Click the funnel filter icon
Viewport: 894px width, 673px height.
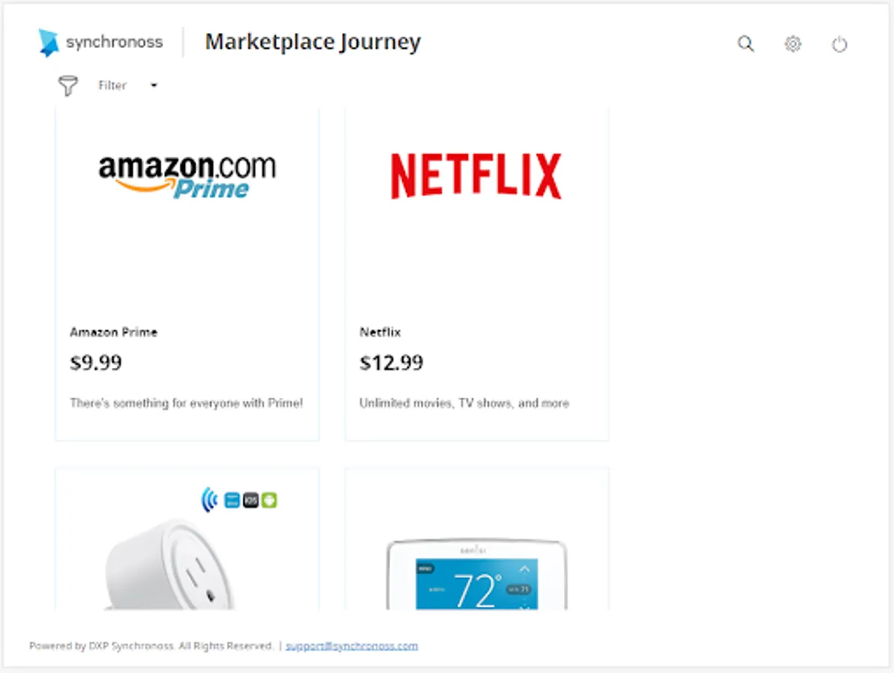pos(68,86)
